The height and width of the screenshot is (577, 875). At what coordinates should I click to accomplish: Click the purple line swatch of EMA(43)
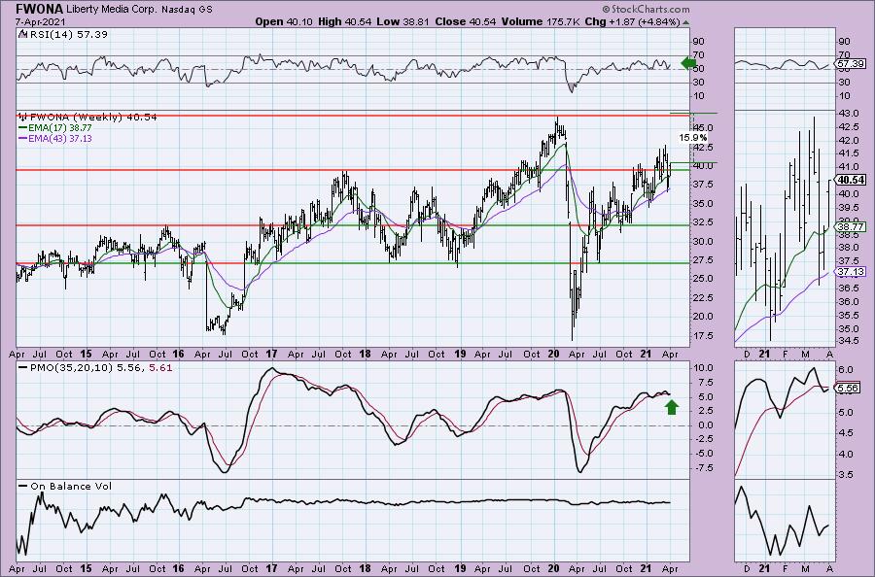pyautogui.click(x=23, y=138)
